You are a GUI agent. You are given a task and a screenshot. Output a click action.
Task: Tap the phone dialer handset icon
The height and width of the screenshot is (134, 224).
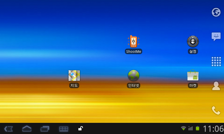(x=216, y=110)
